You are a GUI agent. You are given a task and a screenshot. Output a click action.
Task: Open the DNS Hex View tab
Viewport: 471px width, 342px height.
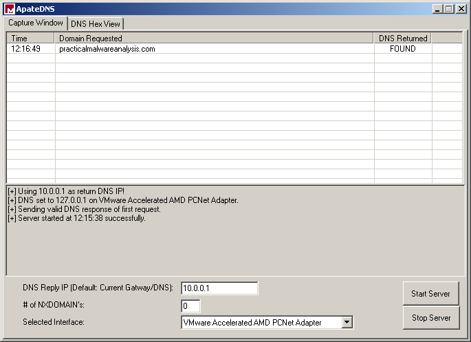[96, 24]
